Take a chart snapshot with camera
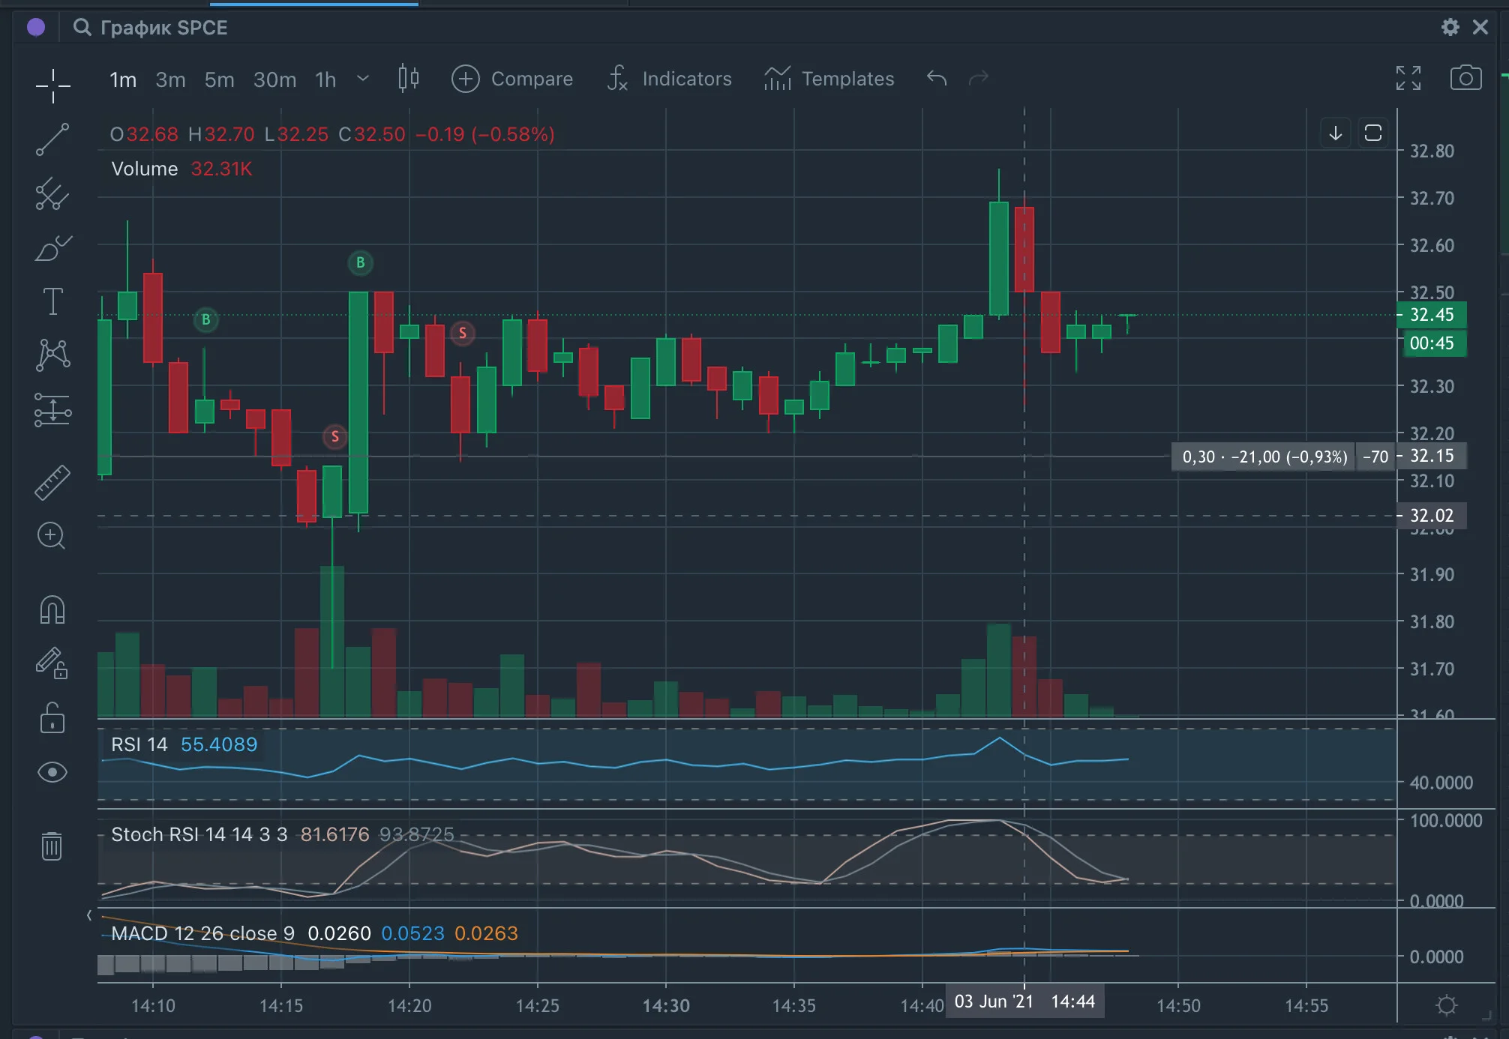This screenshot has height=1039, width=1509. point(1465,78)
